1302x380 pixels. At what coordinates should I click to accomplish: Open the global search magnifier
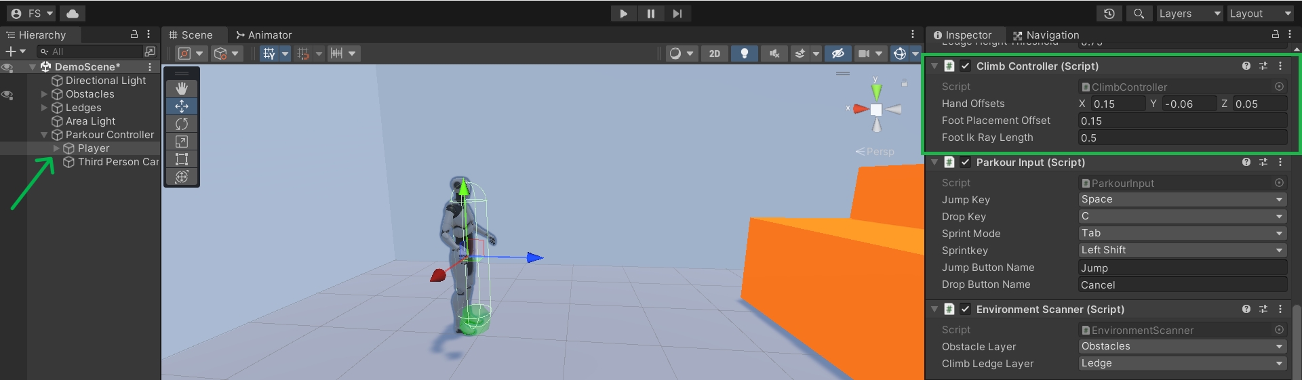(x=1139, y=14)
